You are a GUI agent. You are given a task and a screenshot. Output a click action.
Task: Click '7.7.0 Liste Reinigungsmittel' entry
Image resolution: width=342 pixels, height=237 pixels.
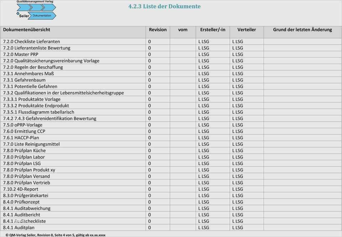coord(31,144)
